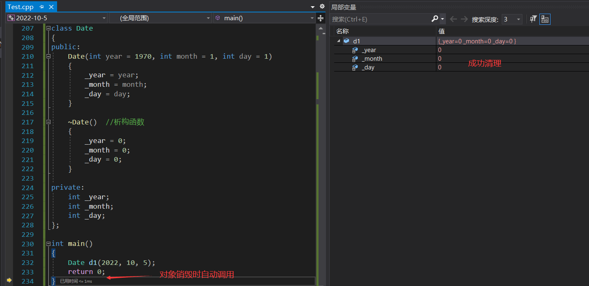Collapse the d1 variable node
This screenshot has width=589, height=286.
339,41
